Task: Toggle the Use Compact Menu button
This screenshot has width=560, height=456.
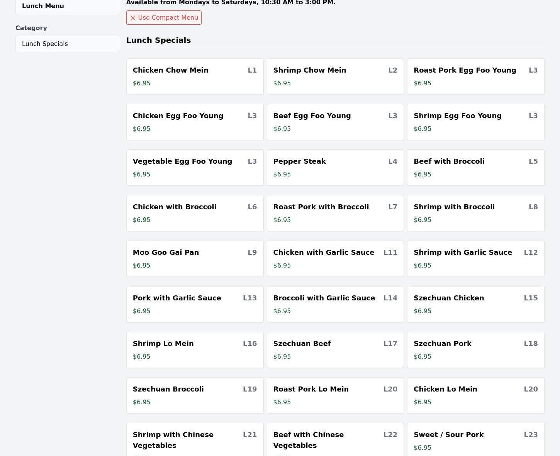Action: (x=164, y=18)
